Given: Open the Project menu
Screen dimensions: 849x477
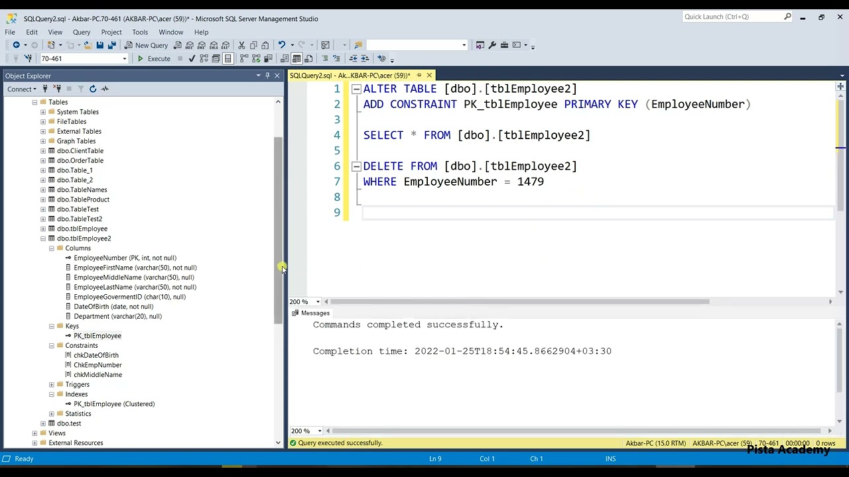Looking at the screenshot, I should click(x=111, y=32).
